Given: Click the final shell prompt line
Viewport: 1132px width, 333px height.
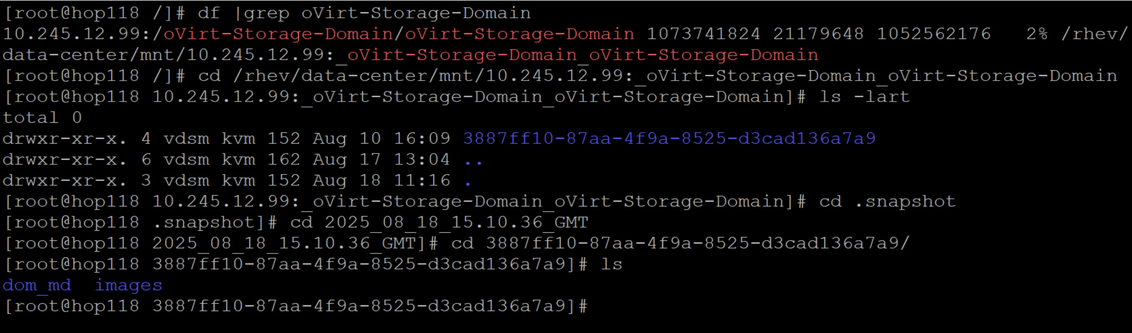Looking at the screenshot, I should click(295, 306).
